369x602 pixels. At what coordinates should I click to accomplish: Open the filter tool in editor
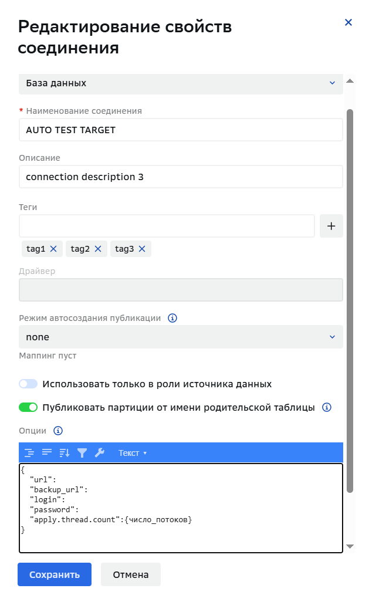pos(82,453)
